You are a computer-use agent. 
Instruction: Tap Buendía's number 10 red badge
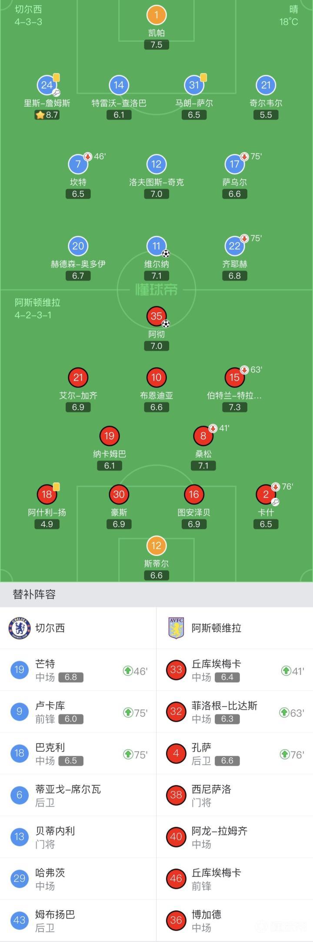click(x=156, y=378)
